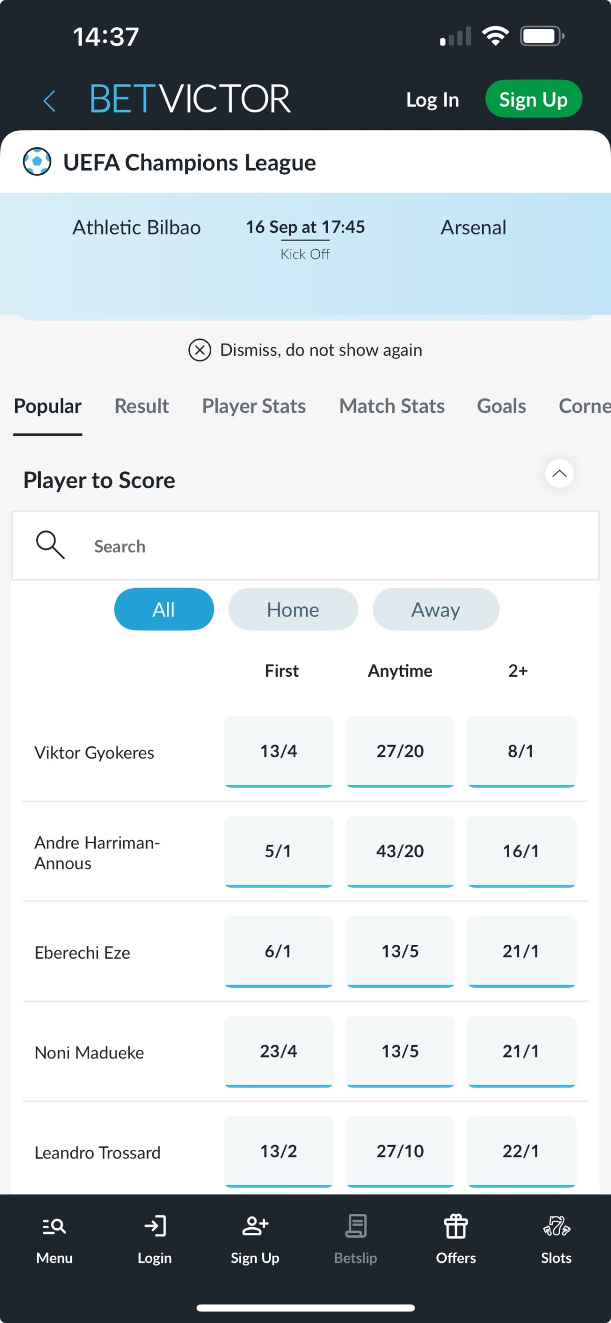This screenshot has height=1323, width=611.
Task: Open the Slots icon
Action: click(556, 1227)
